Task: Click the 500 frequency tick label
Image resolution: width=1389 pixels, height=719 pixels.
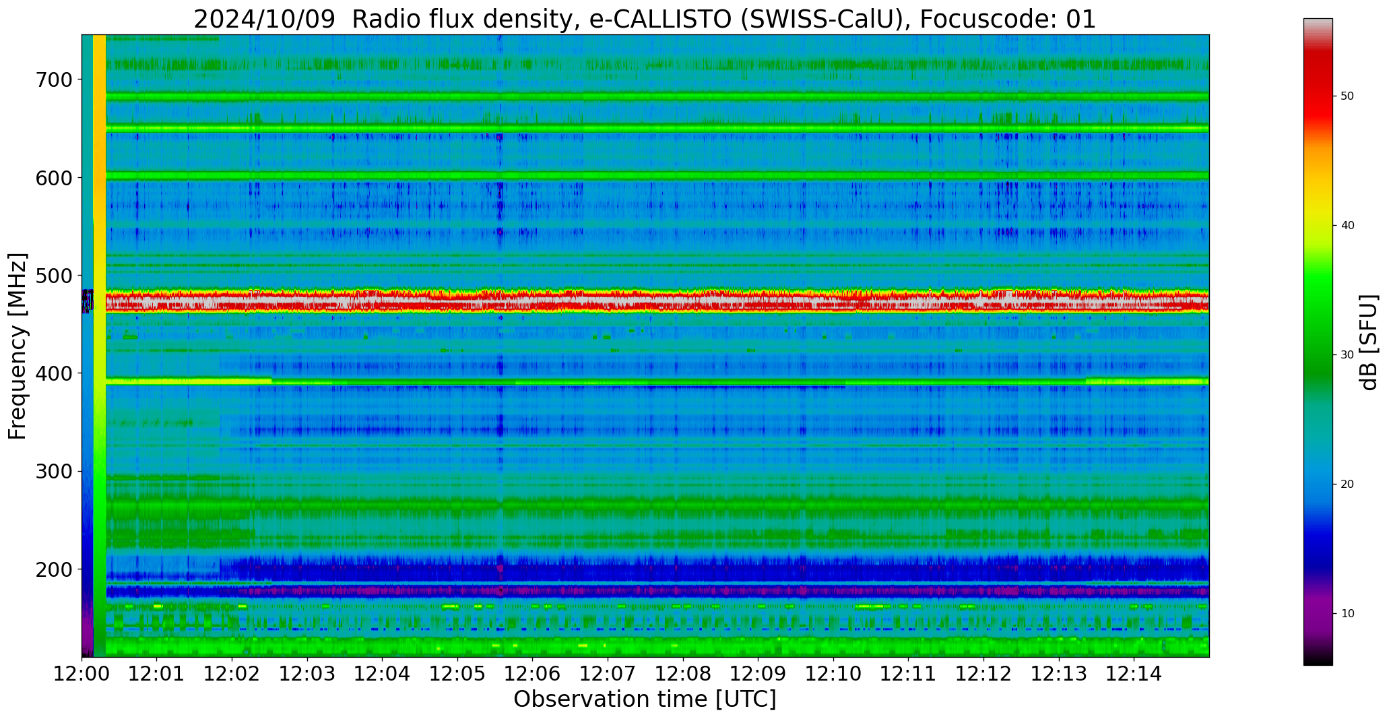Action: (53, 275)
